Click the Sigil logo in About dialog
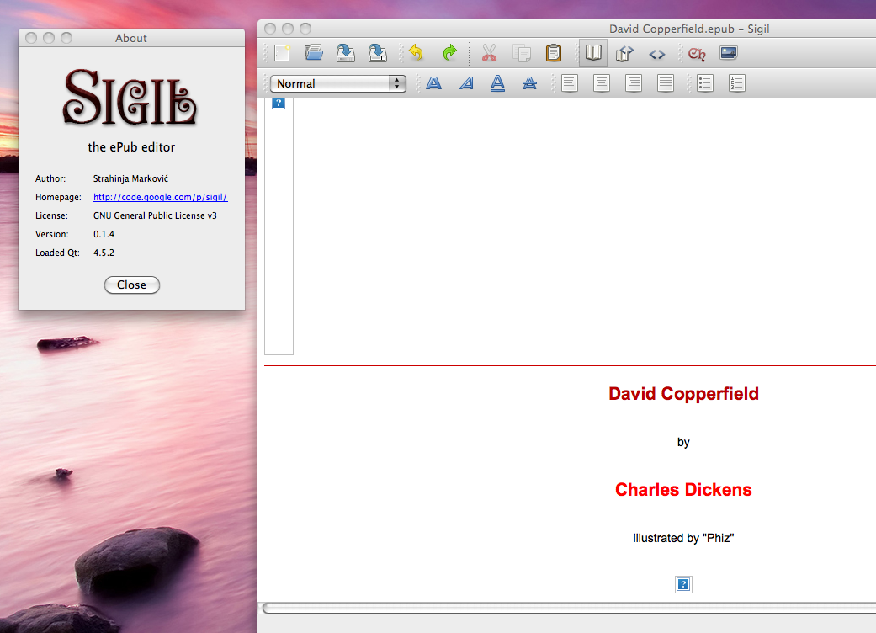876x633 pixels. (130, 97)
